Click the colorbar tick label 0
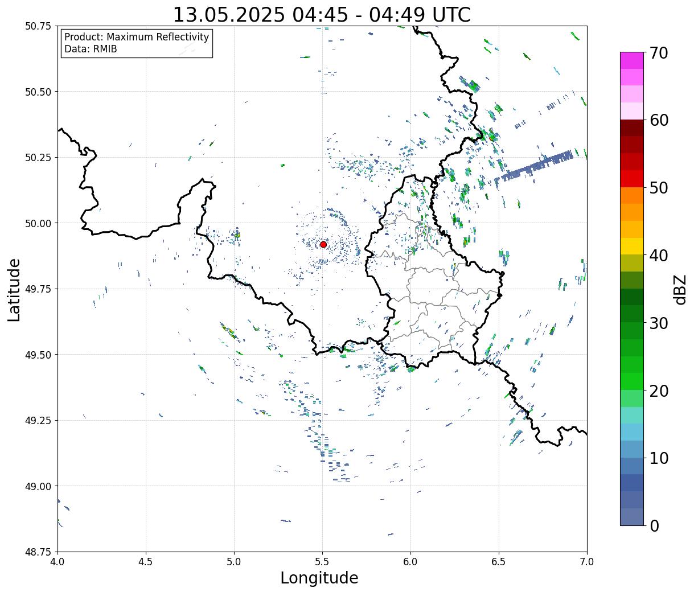The height and width of the screenshot is (592, 694). point(654,525)
